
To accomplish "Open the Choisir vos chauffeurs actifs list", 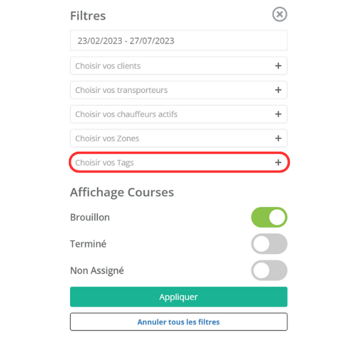I will (179, 114).
